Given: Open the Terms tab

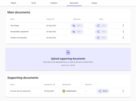Looking at the screenshot, I should click(x=34, y=3).
